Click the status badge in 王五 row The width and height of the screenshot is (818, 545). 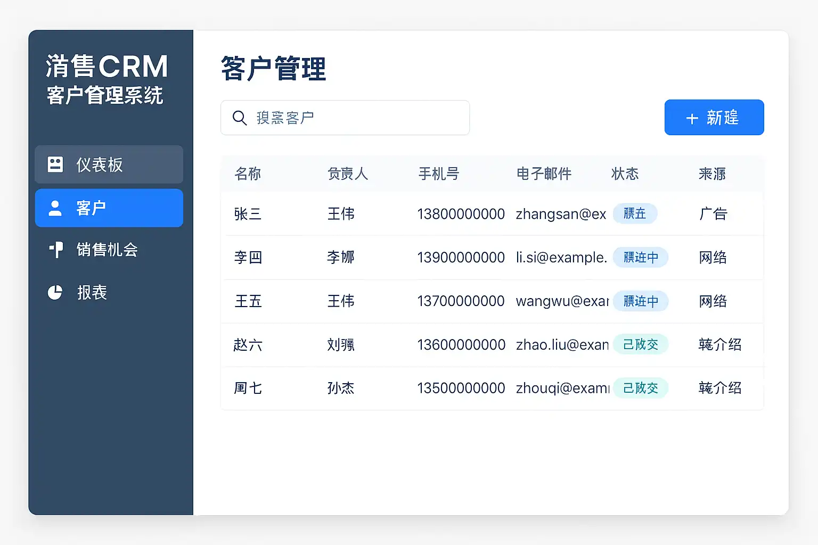click(x=641, y=301)
